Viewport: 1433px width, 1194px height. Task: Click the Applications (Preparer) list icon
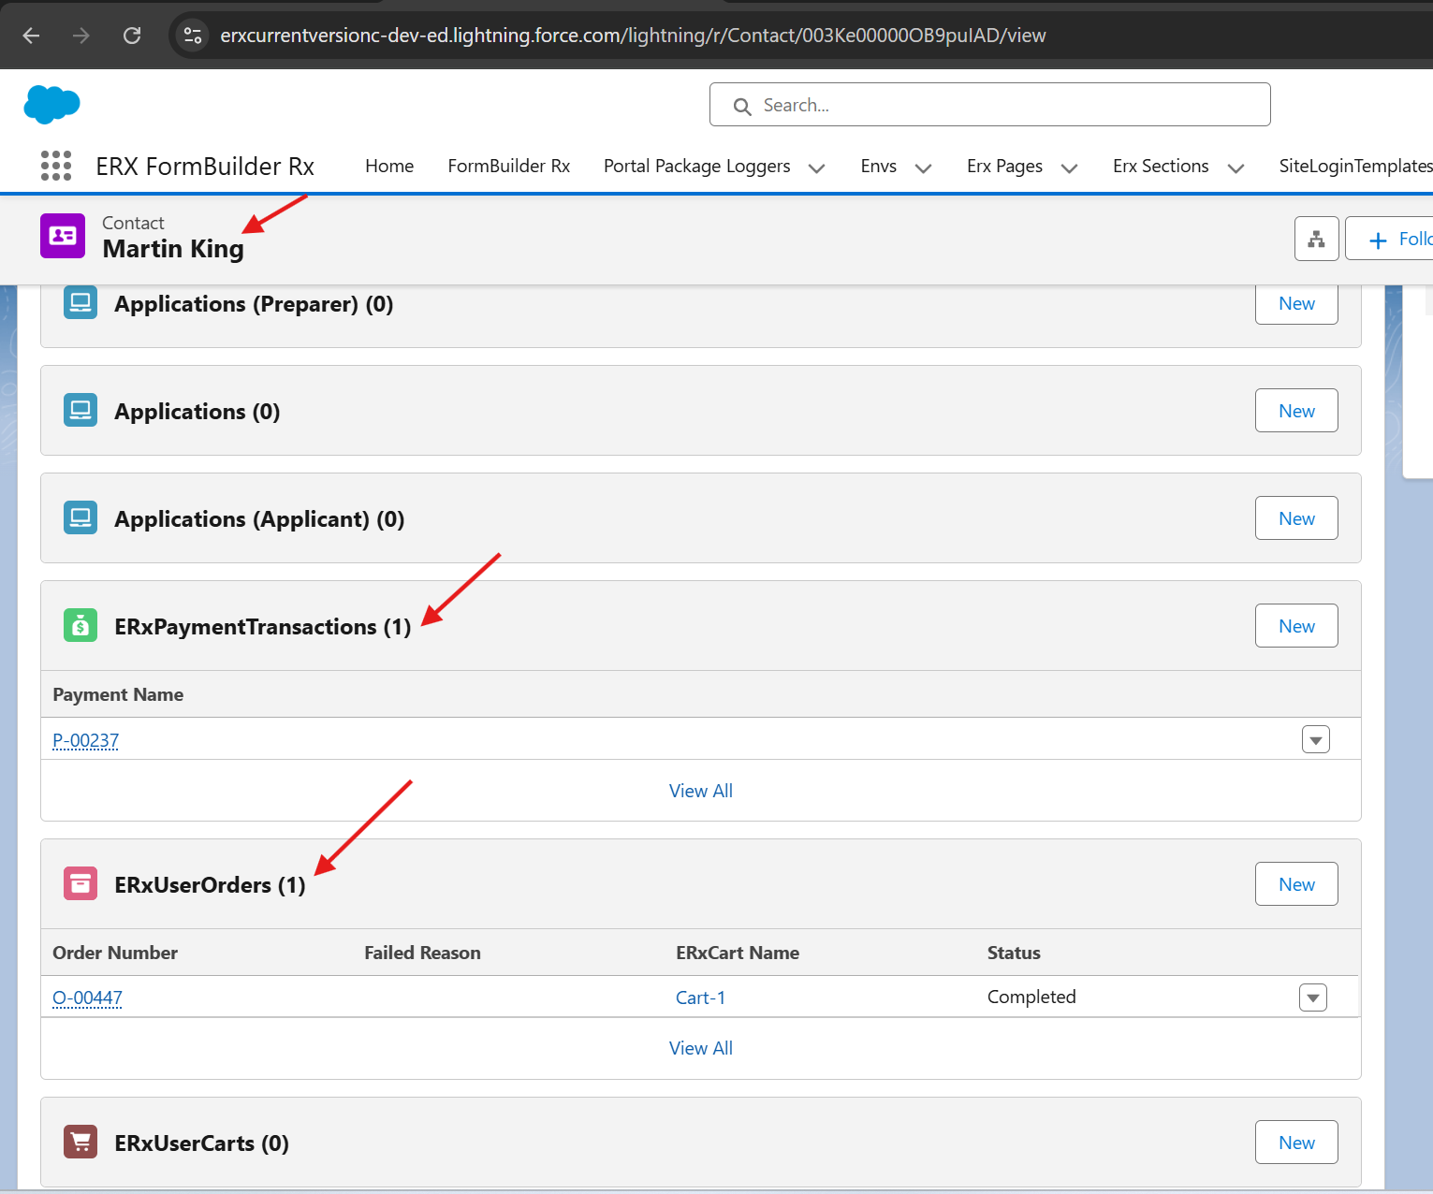pos(80,303)
